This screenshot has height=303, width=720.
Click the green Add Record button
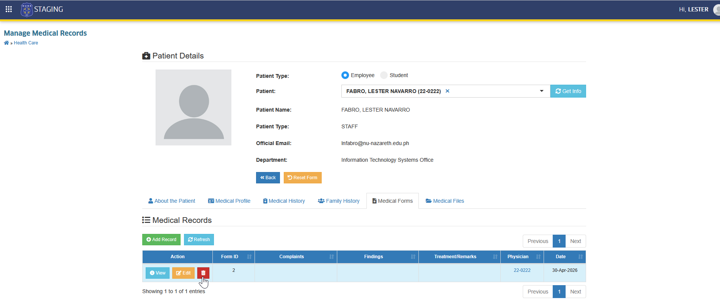pos(161,240)
